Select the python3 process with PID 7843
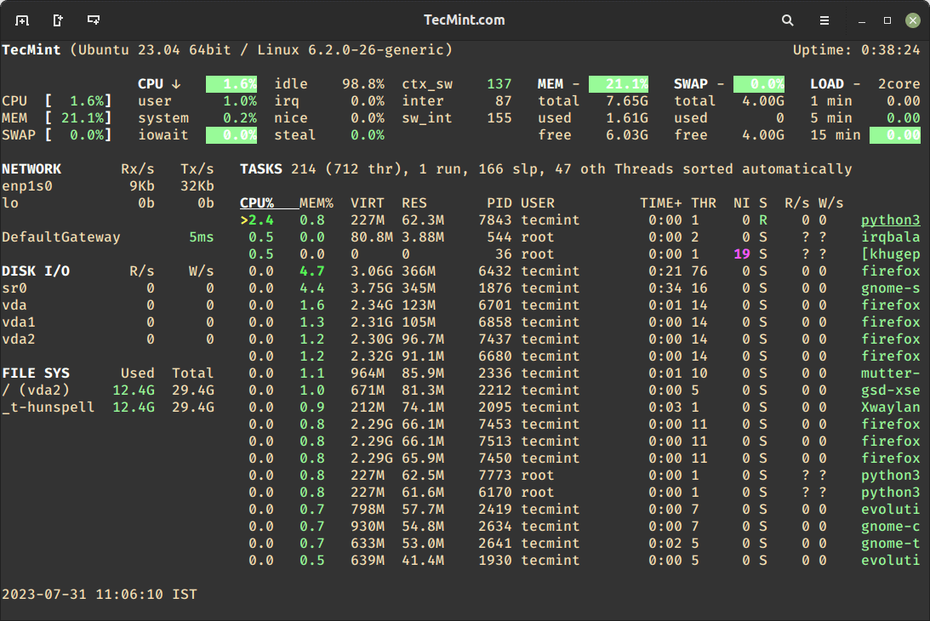This screenshot has height=621, width=930. point(890,220)
